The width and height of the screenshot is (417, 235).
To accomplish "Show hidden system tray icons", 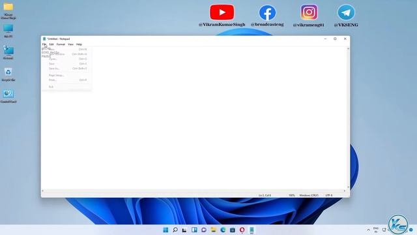I will 368,230.
